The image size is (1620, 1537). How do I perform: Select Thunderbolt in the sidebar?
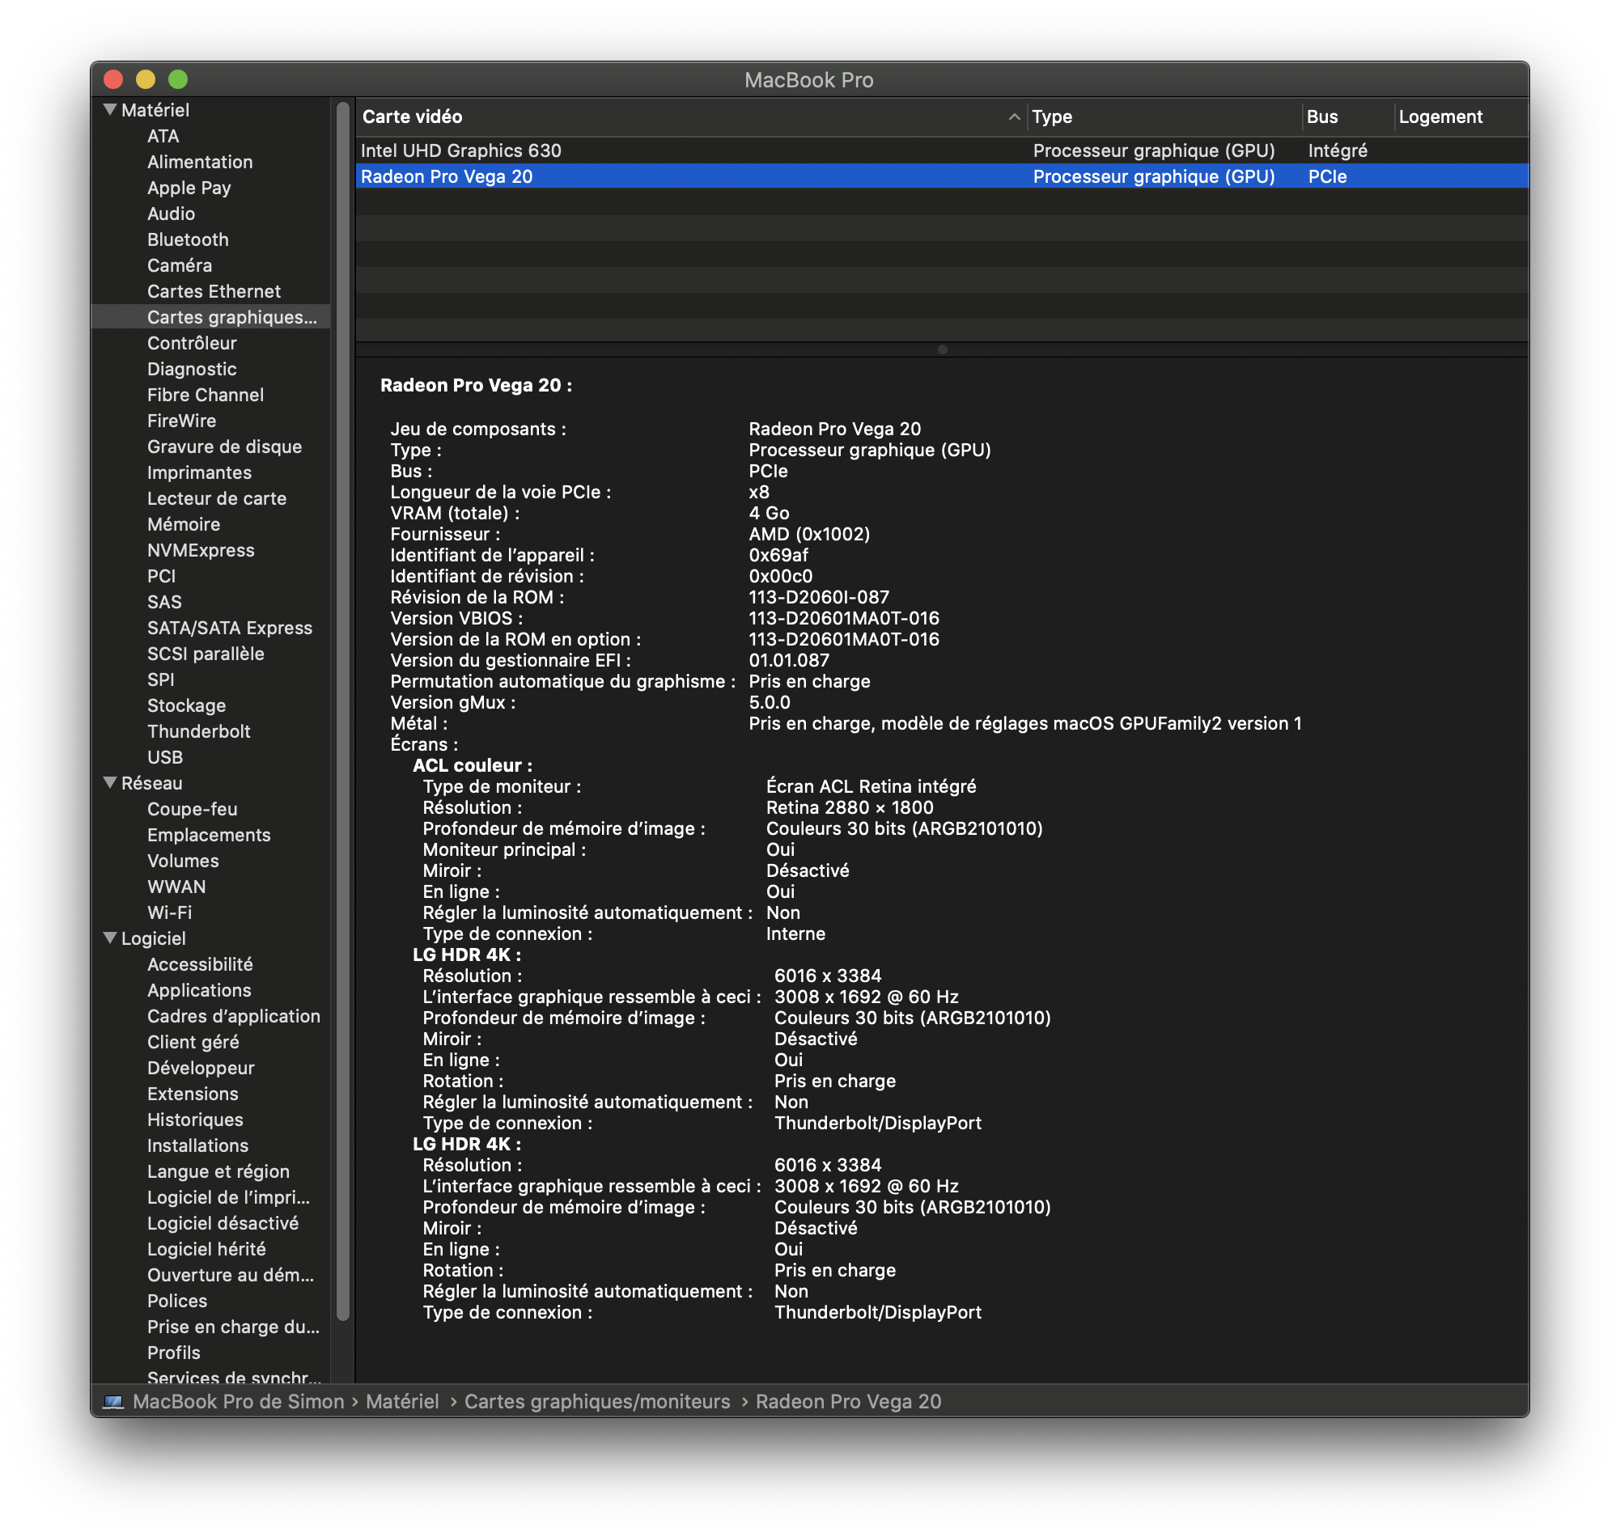[199, 731]
